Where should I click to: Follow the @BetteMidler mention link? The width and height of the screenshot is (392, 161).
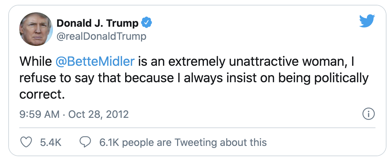tap(95, 62)
